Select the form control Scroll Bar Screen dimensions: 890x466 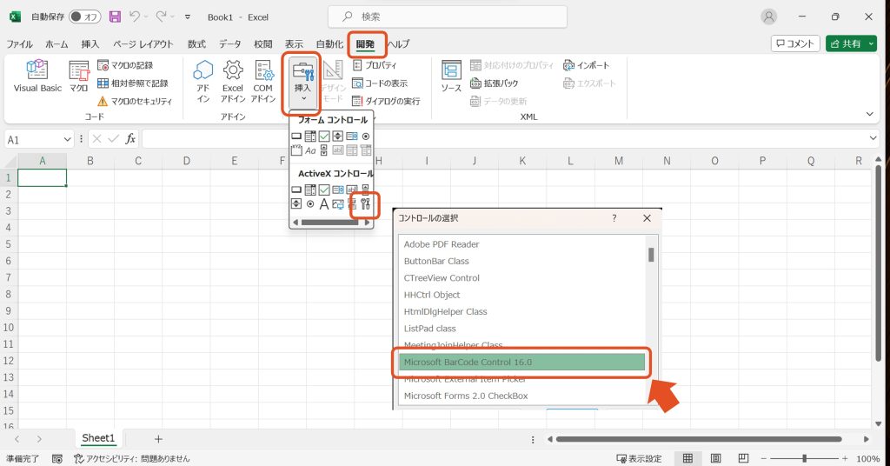pyautogui.click(x=324, y=150)
